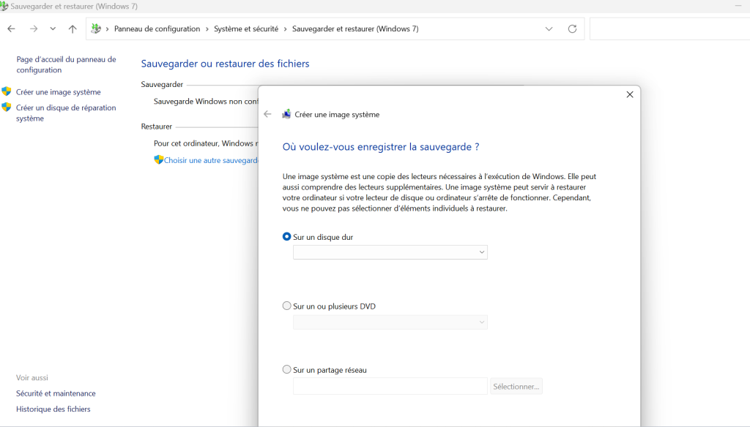Viewport: 750px width, 427px height.
Task: Open the Système et sécurité breadcrumb
Action: pos(246,29)
